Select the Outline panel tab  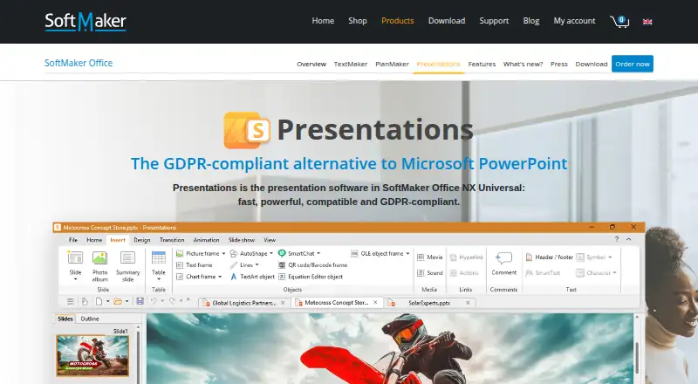pyautogui.click(x=90, y=319)
